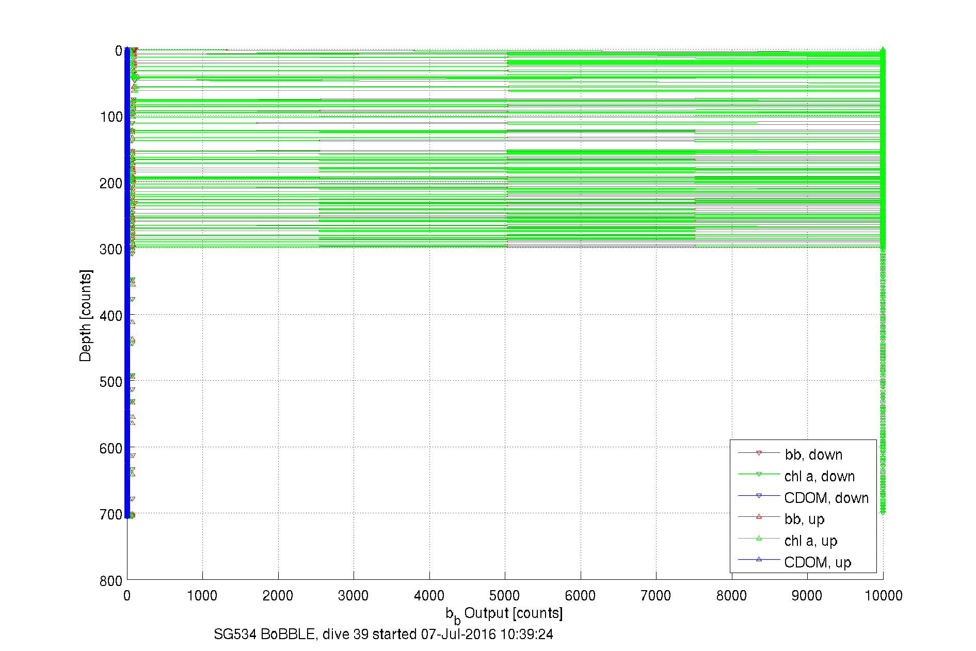Click the red down-triangle marker beside 'bb, down'
This screenshot has width=976, height=651.
(x=759, y=453)
